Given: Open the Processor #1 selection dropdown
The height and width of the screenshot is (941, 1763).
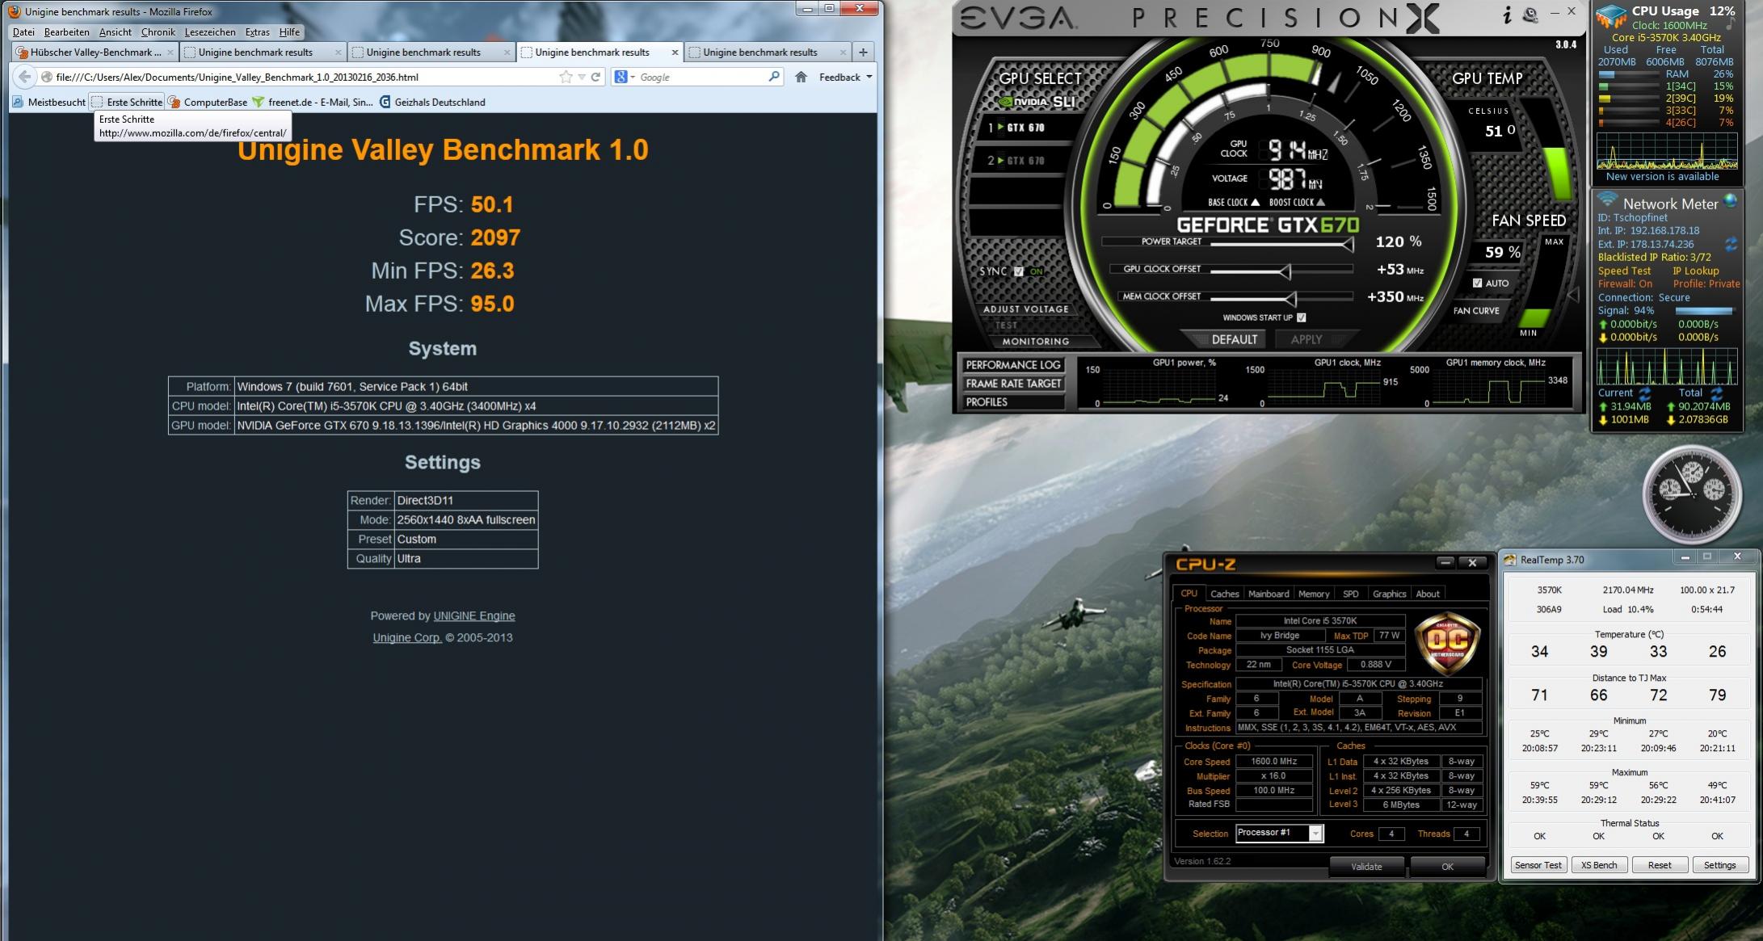Looking at the screenshot, I should 1315,834.
